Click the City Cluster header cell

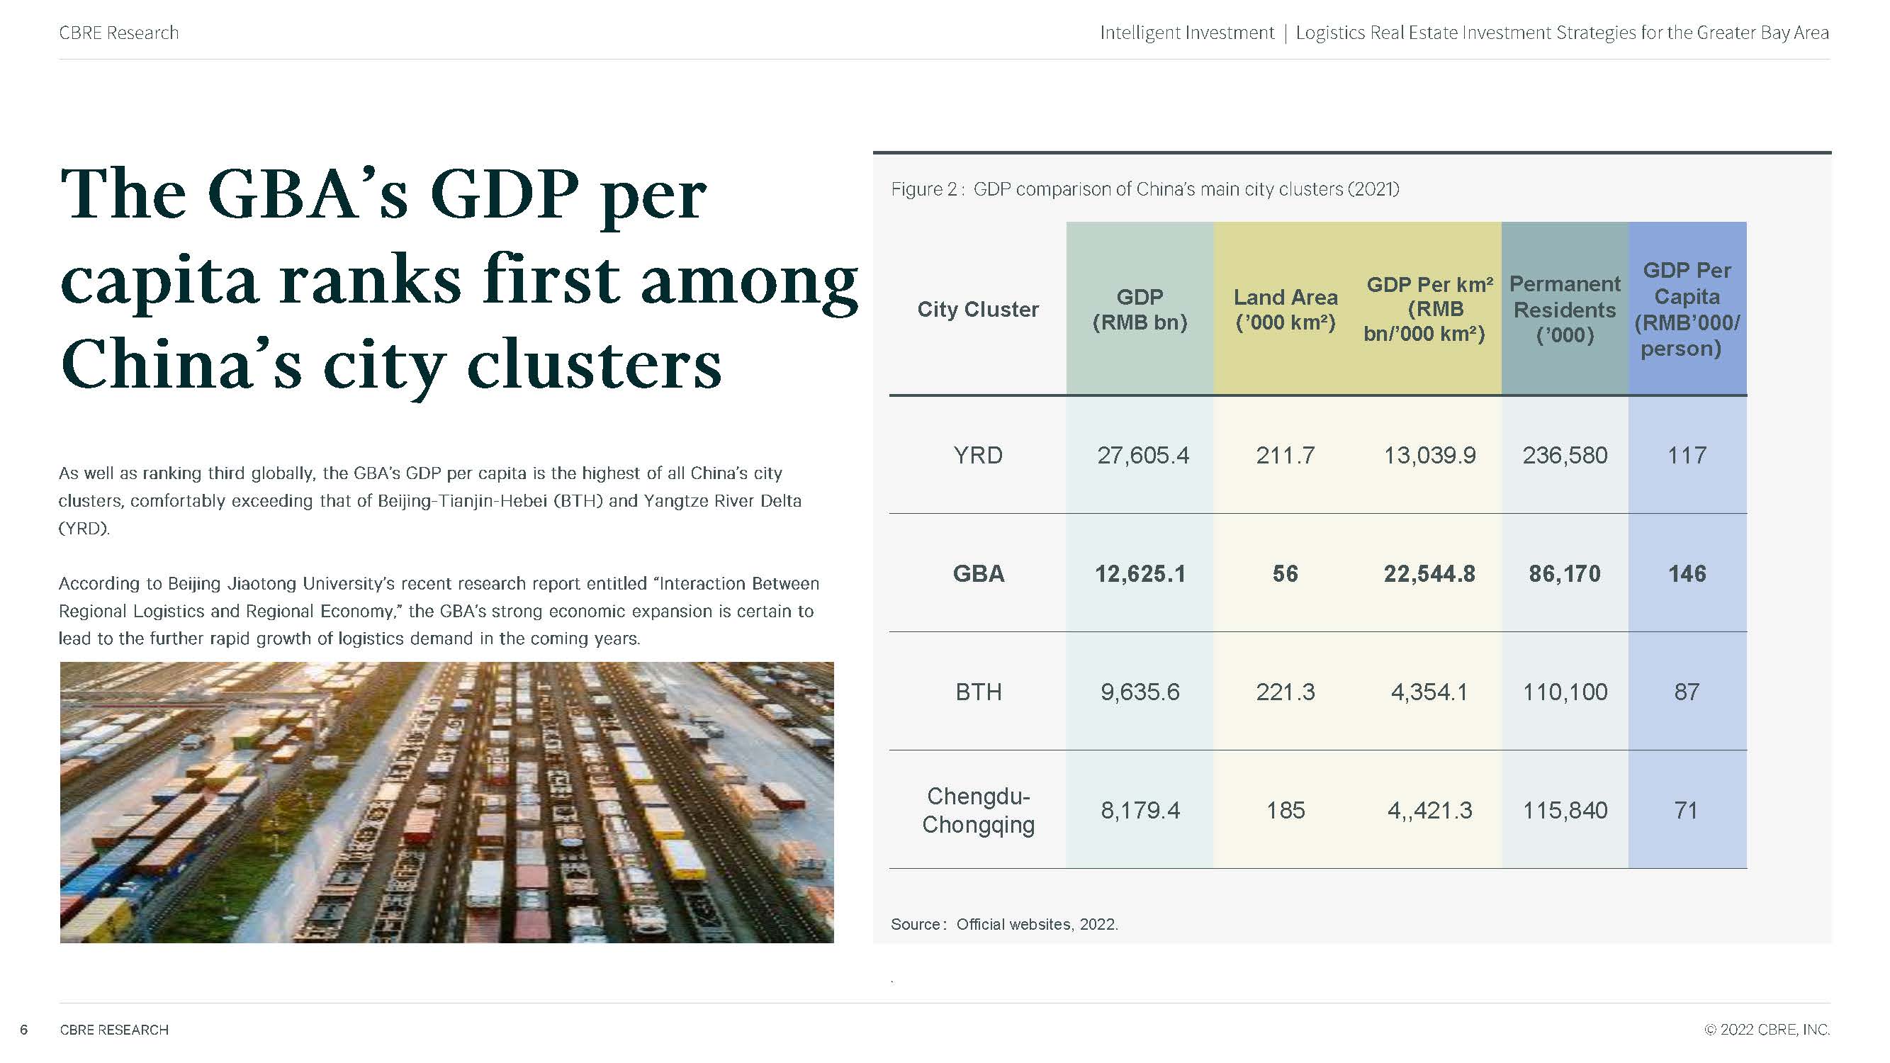[x=977, y=309]
